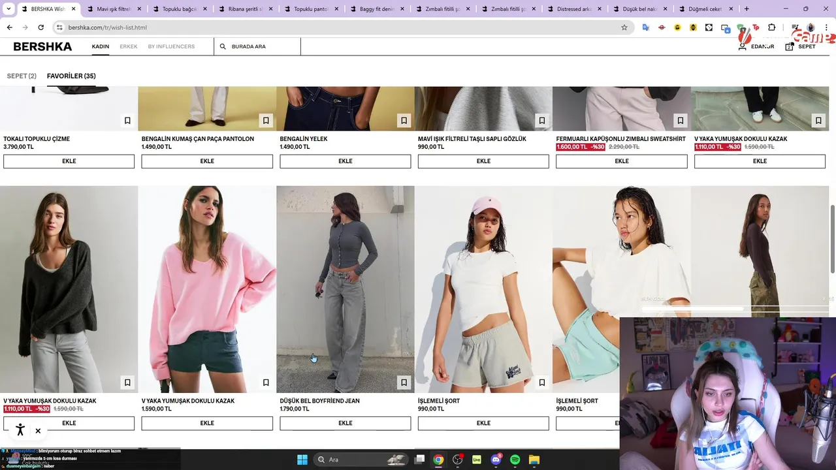Open the Chrome three-dot menu
Image resolution: width=836 pixels, height=470 pixels.
click(826, 27)
